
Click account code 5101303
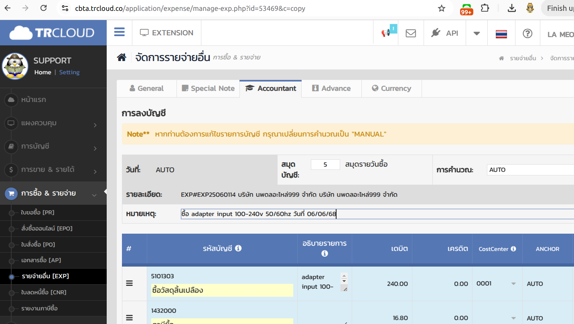pos(162,276)
